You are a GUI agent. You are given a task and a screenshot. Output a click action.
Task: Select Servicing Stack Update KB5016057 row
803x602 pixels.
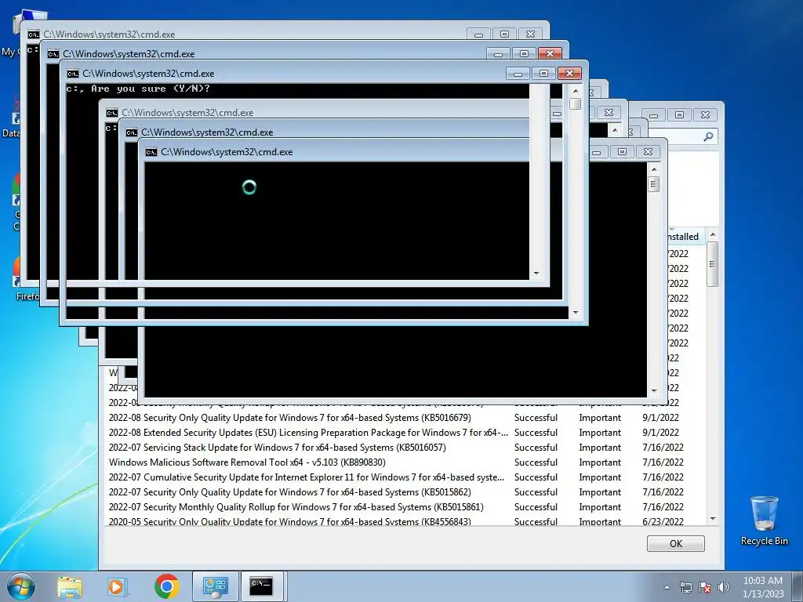(405, 448)
